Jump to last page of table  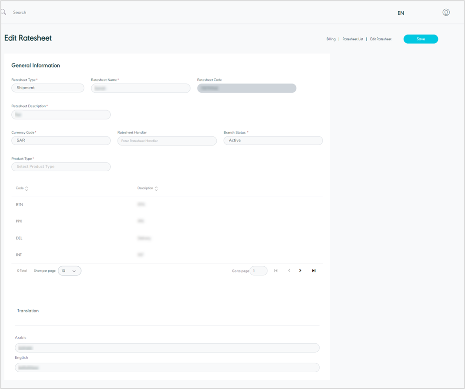[314, 271]
